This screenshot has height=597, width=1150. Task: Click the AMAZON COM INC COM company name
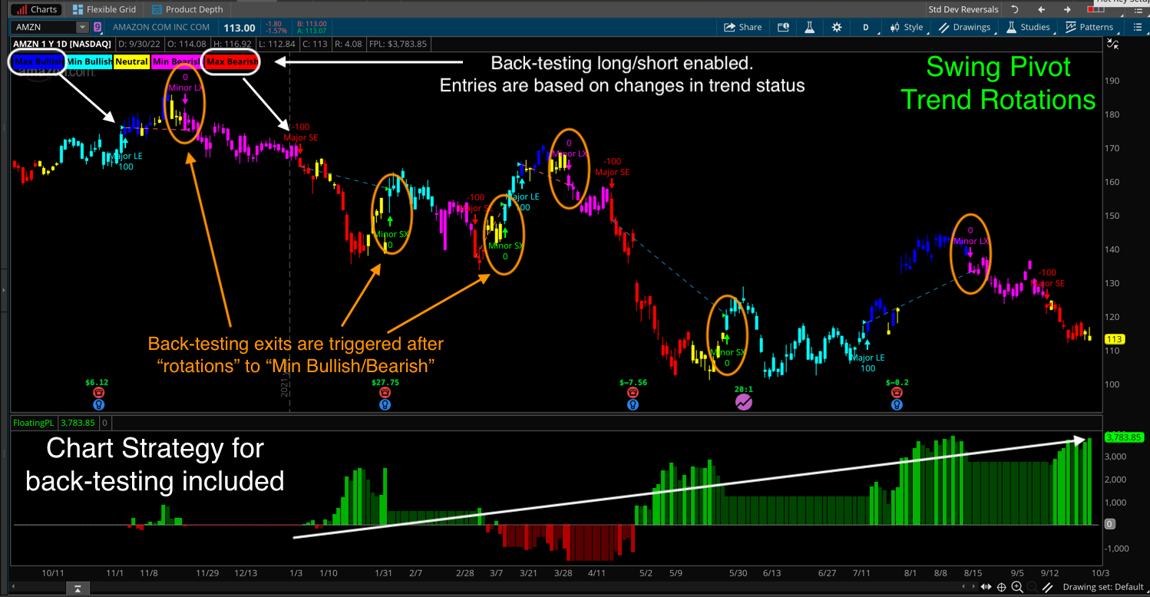coord(160,28)
